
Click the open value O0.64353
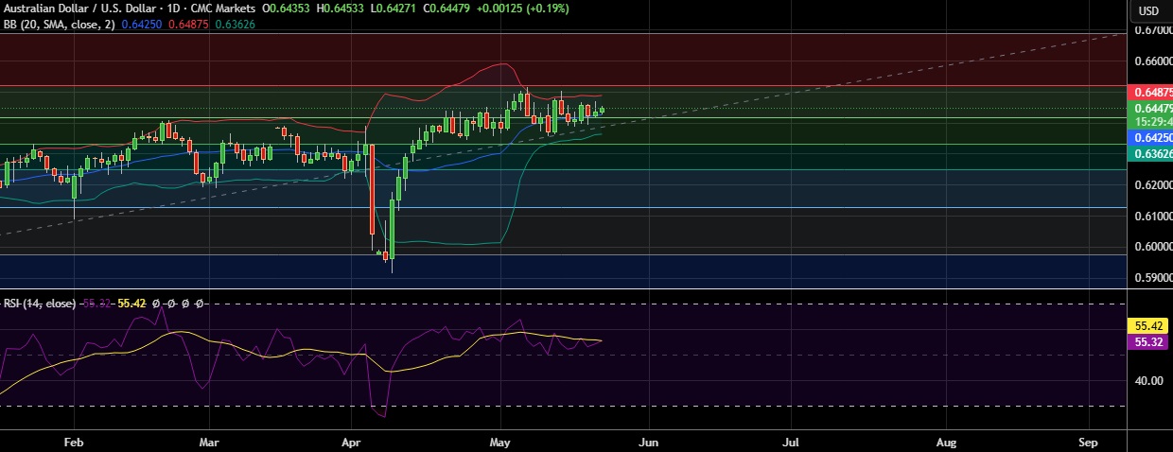287,9
